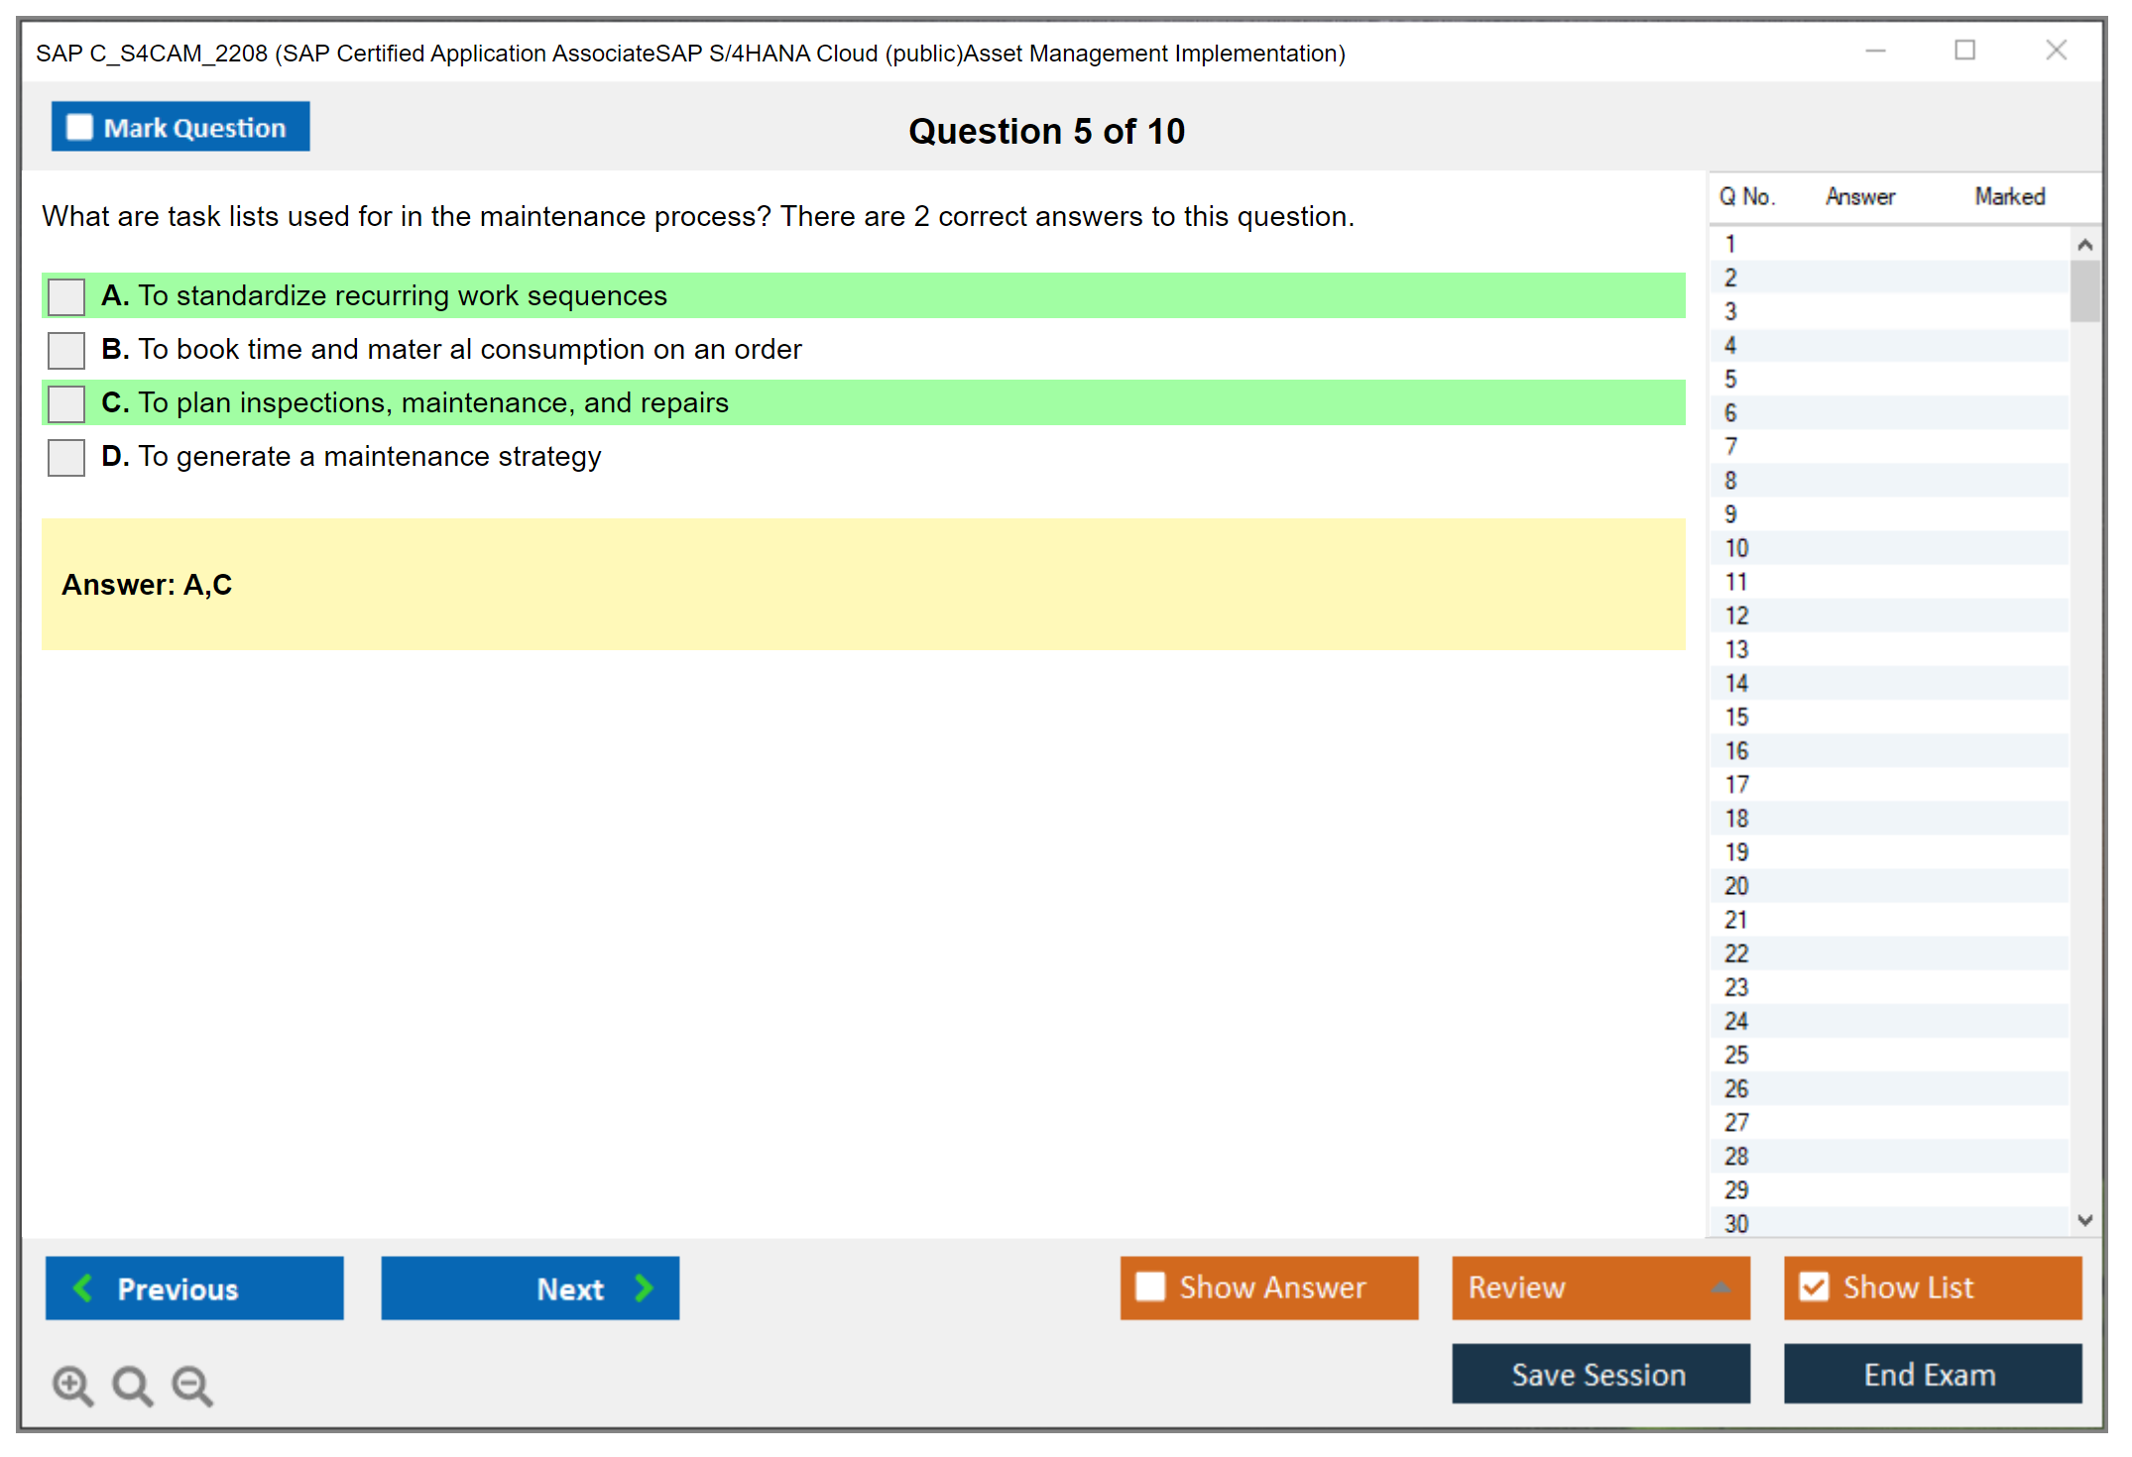The height and width of the screenshot is (1457, 2132).
Task: Check answer option C checkbox
Action: coord(66,403)
